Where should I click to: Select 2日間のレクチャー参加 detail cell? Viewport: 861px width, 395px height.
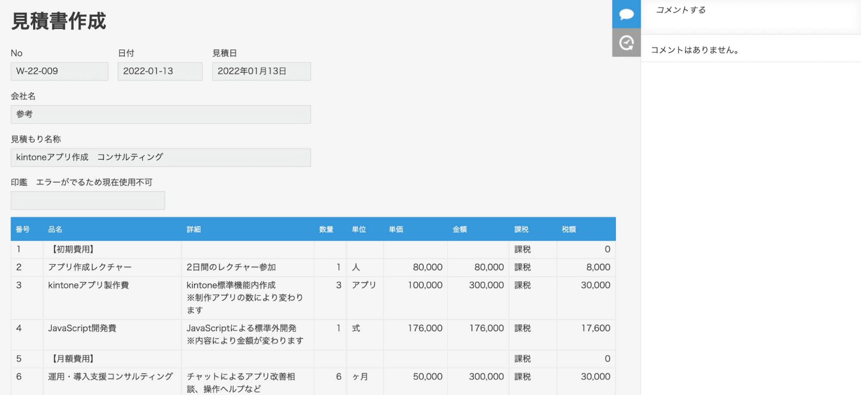point(248,267)
